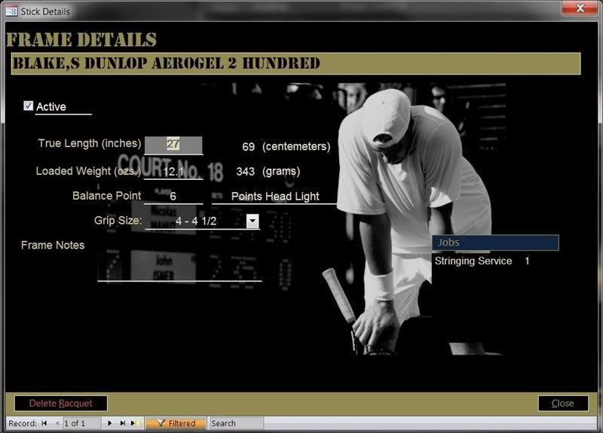The width and height of the screenshot is (603, 433).
Task: Jump to last record arrow
Action: point(123,423)
